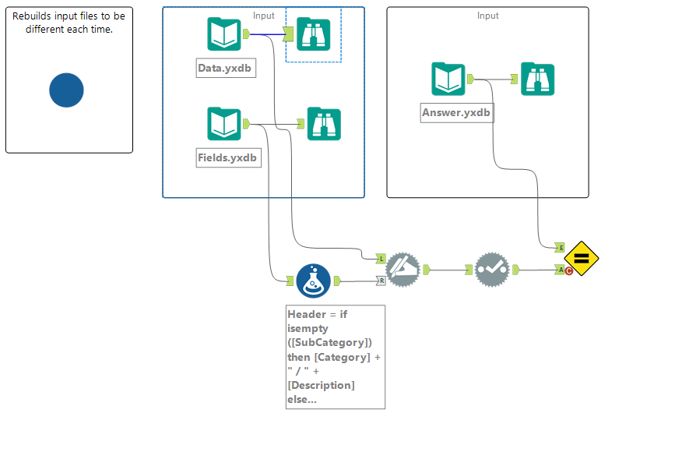Click the Fields.yxdb annotation label
This screenshot has height=459, width=696.
coord(229,157)
